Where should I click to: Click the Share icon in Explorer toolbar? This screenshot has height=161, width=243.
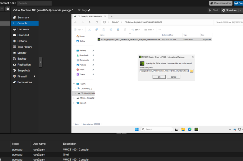click(x=118, y=30)
